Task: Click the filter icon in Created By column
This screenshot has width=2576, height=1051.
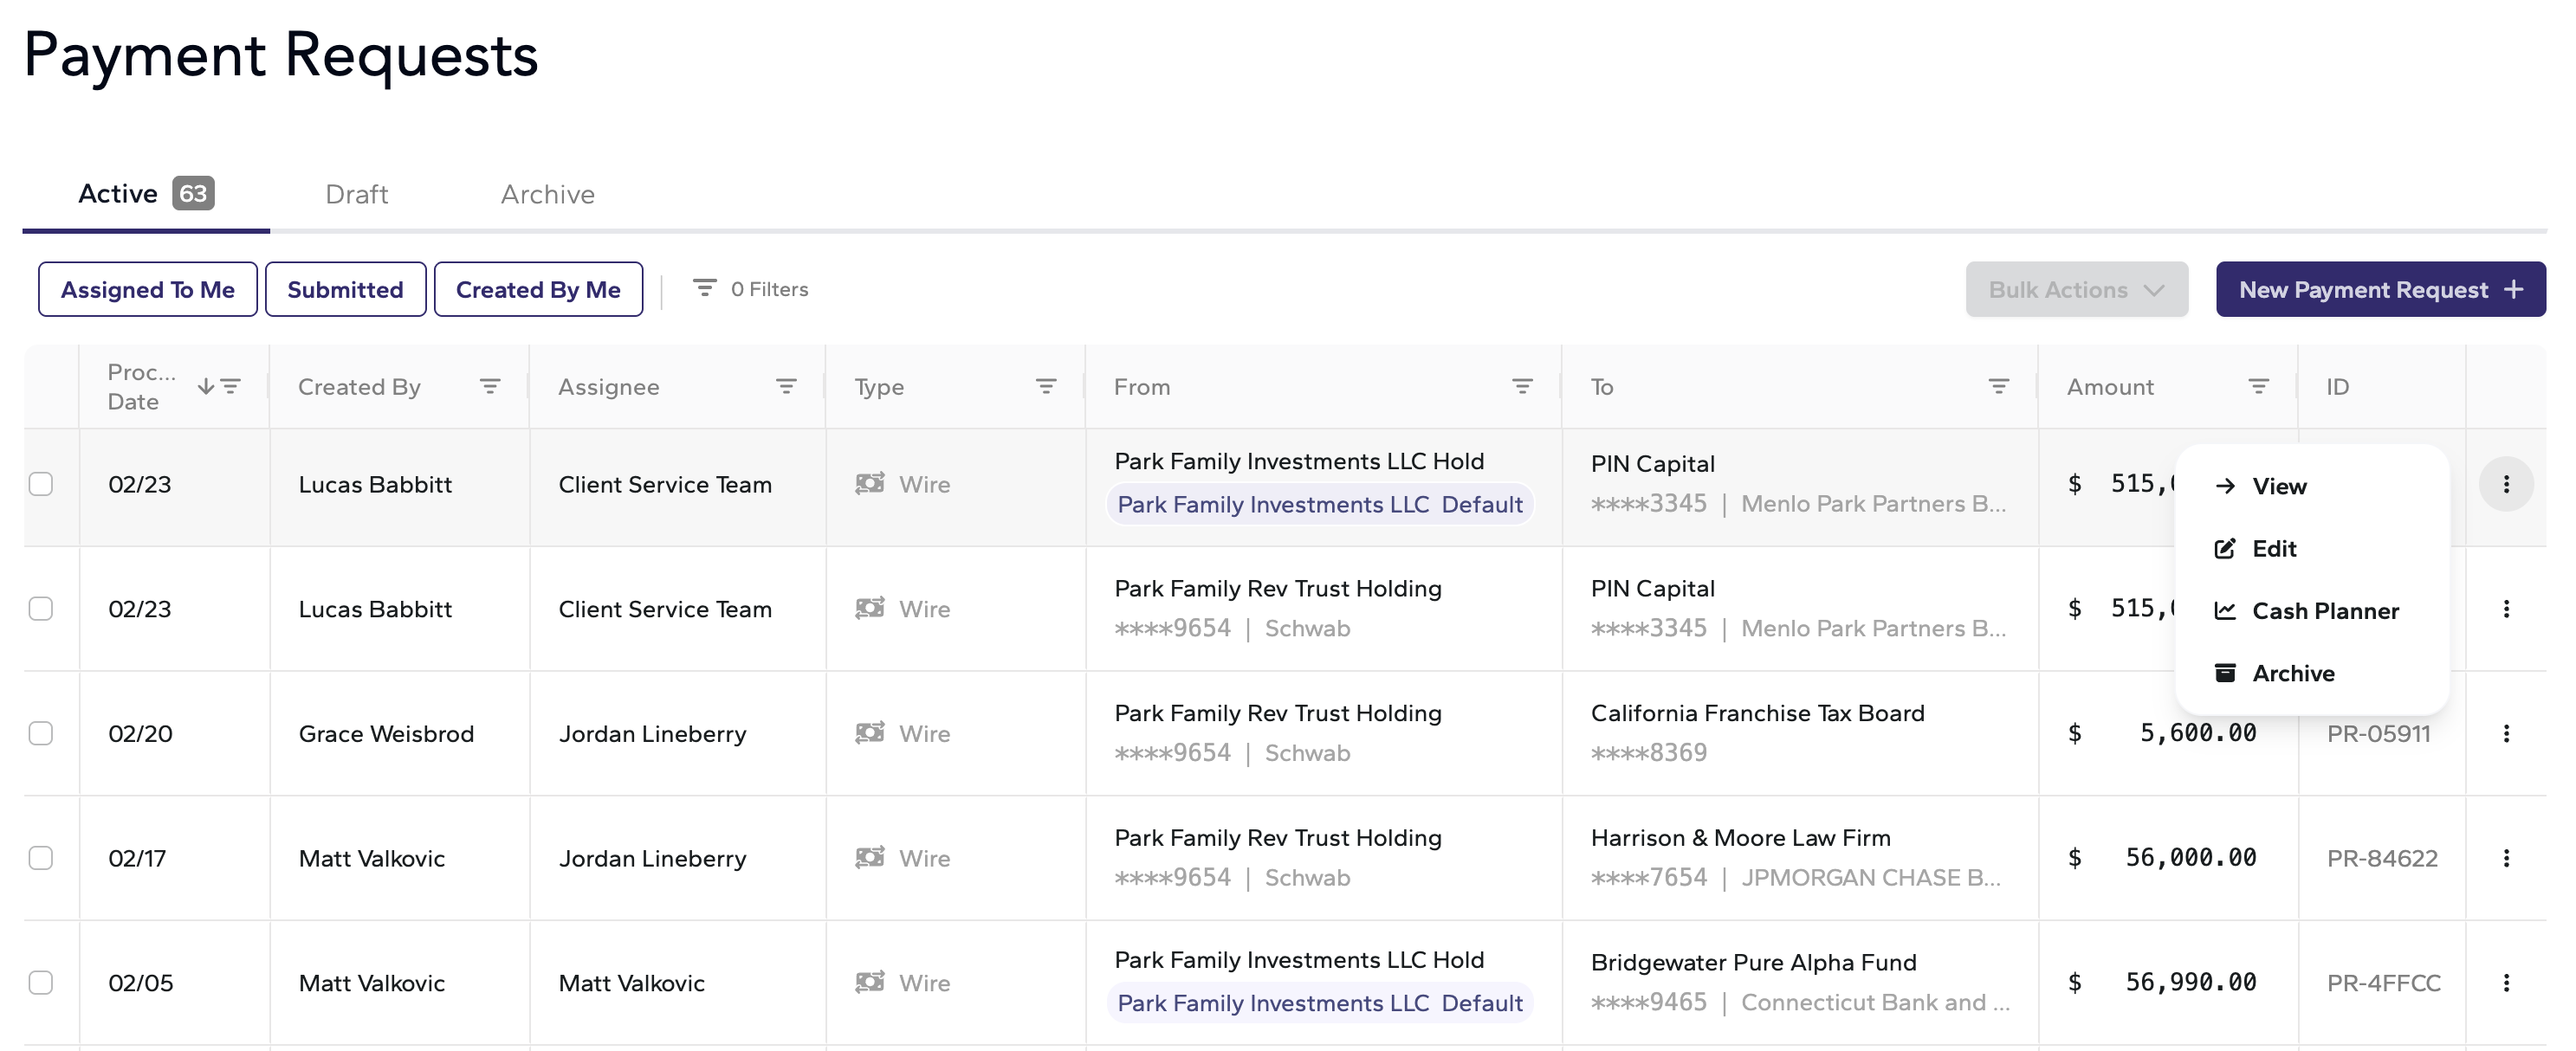Action: pos(489,387)
